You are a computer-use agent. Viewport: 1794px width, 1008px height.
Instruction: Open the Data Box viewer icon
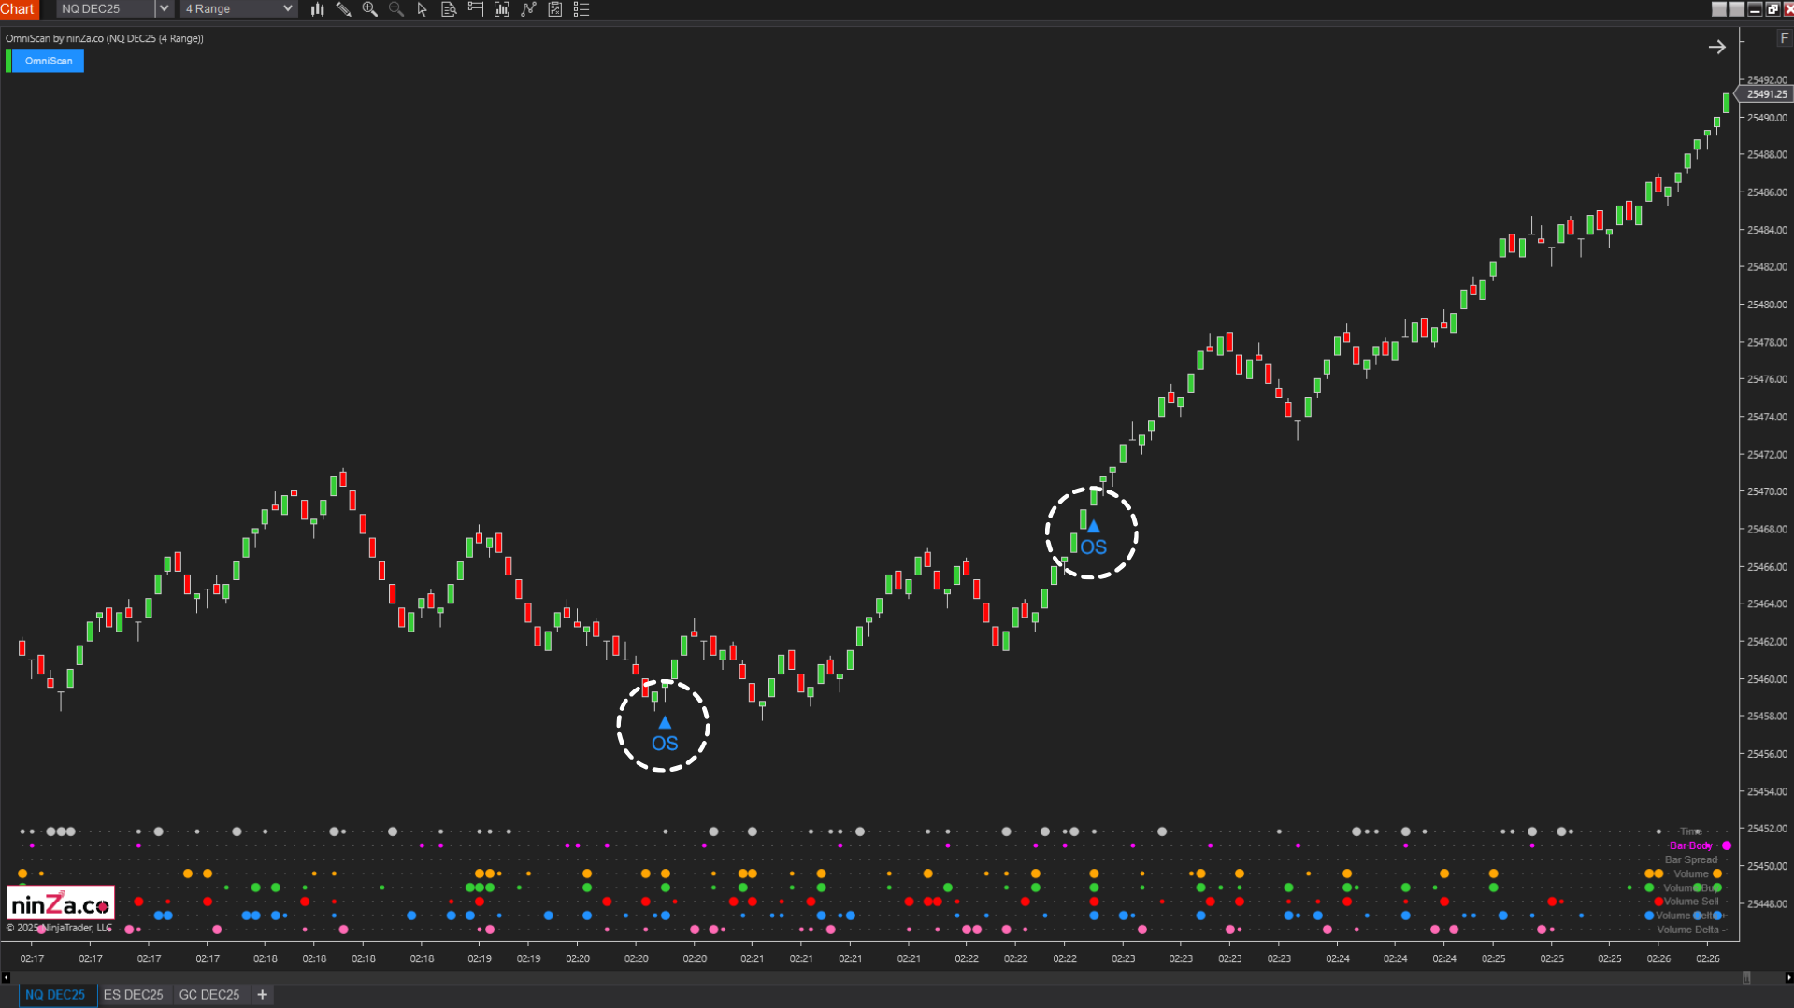(448, 9)
